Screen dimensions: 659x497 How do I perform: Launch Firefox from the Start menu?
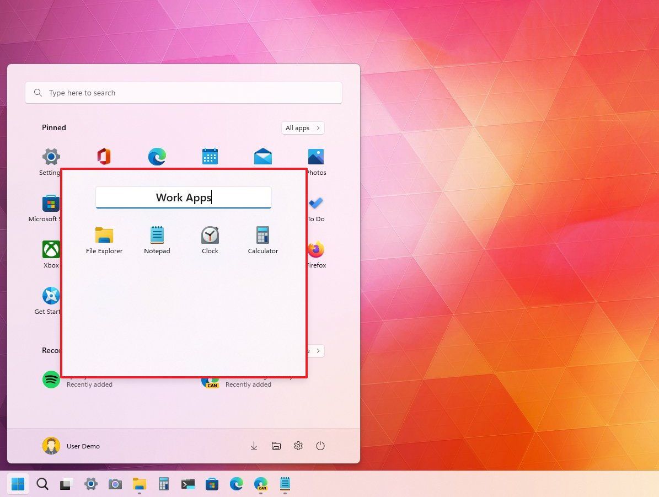315,250
